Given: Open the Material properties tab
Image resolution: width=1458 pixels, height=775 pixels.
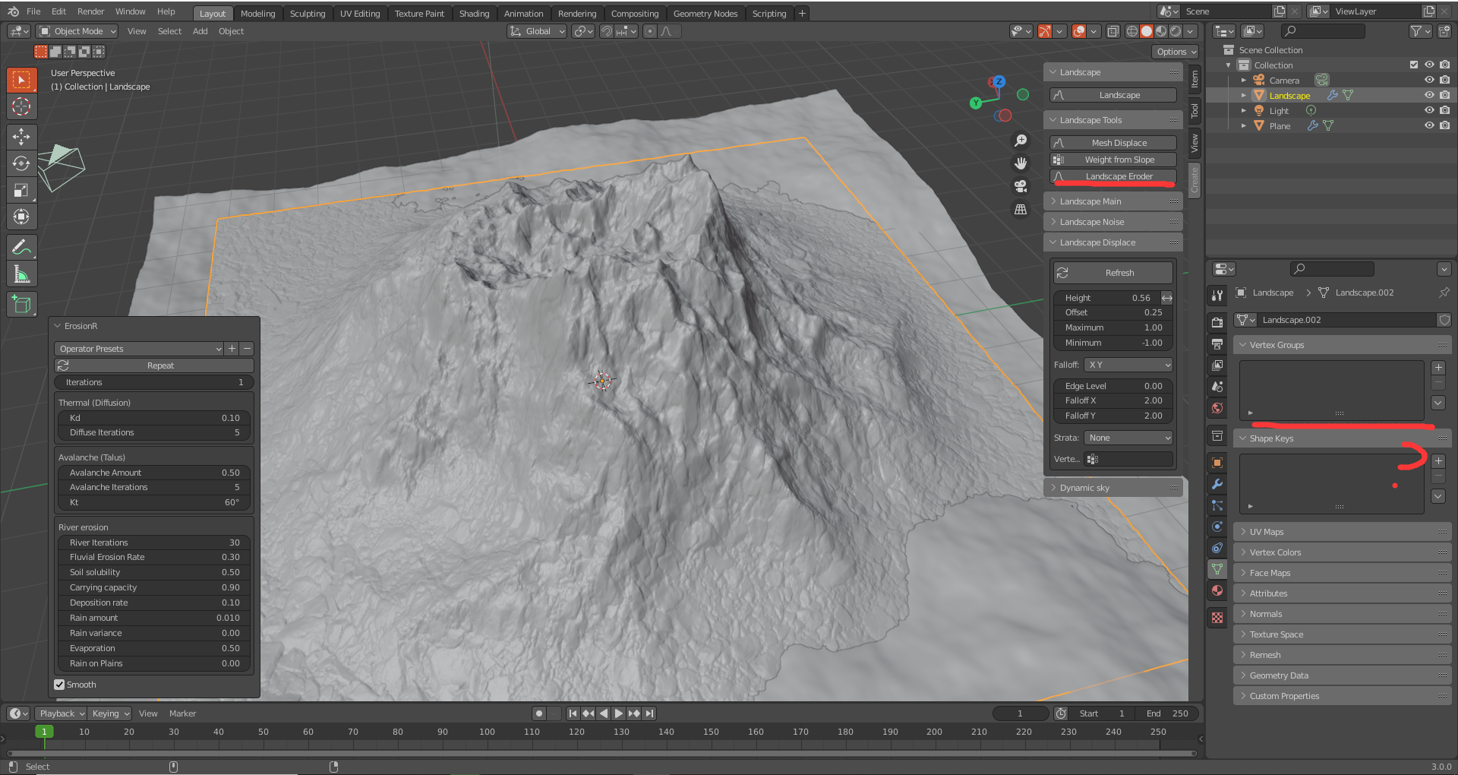Looking at the screenshot, I should 1217,590.
